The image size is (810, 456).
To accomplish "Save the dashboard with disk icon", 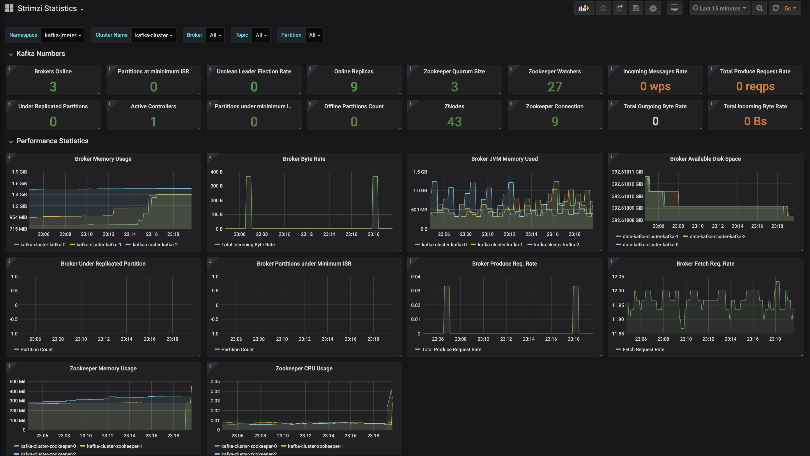I will tap(636, 8).
